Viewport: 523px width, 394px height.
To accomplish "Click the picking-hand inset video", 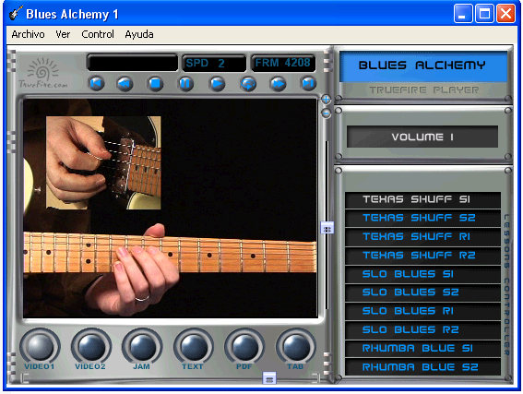I will [103, 162].
